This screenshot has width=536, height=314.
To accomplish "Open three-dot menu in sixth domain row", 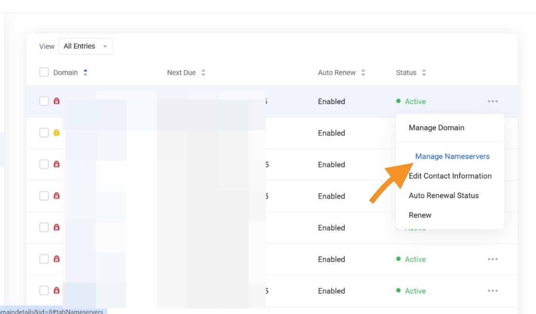I will 492,259.
